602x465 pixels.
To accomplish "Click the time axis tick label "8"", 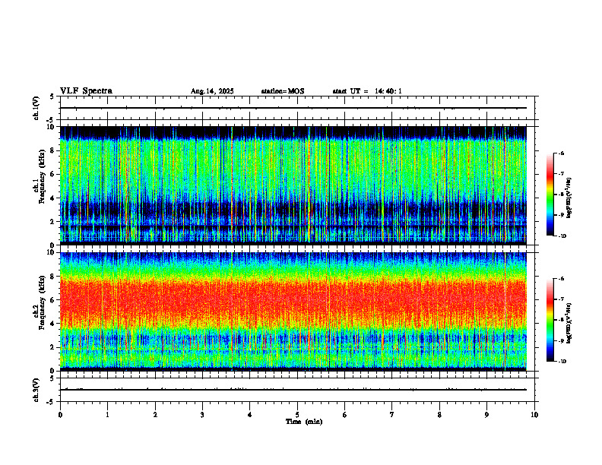I will pos(439,415).
